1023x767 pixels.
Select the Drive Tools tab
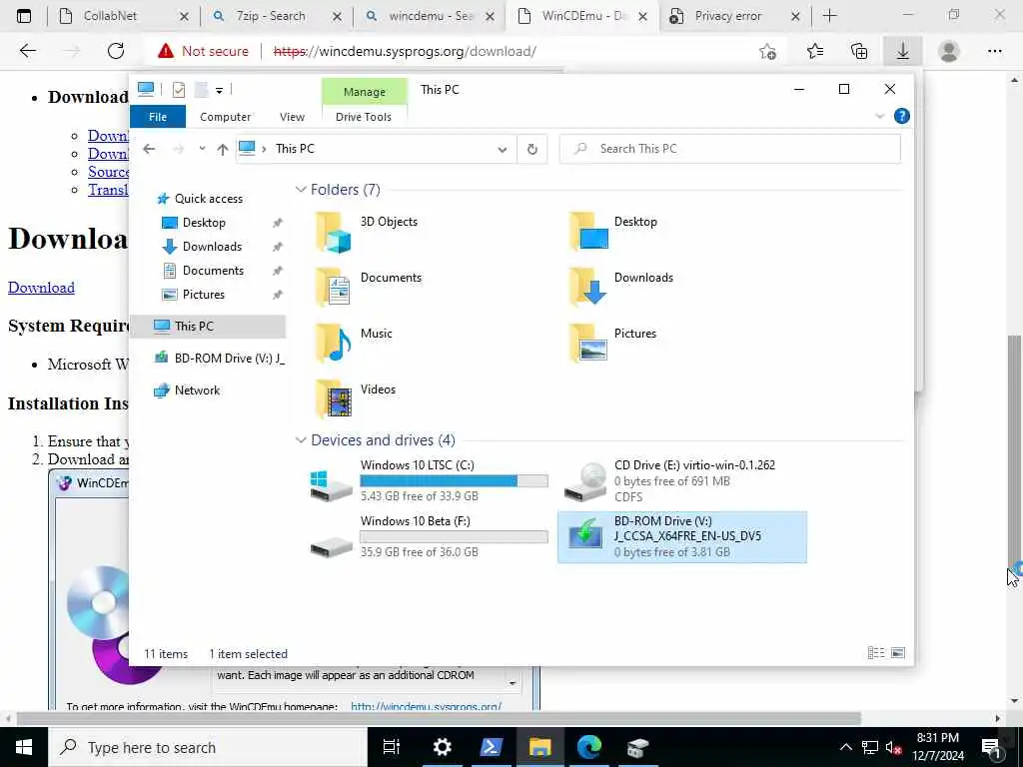coord(364,117)
